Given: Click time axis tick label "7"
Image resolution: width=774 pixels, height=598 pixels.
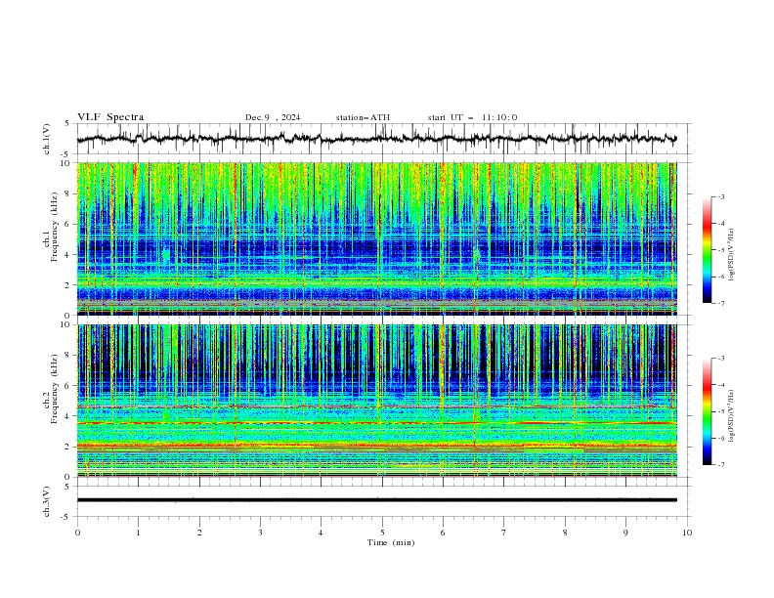Looking at the screenshot, I should pos(504,533).
